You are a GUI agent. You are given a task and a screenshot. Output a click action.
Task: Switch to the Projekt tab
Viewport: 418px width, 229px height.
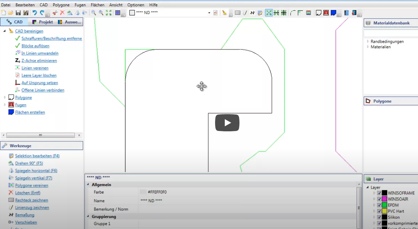click(x=42, y=22)
